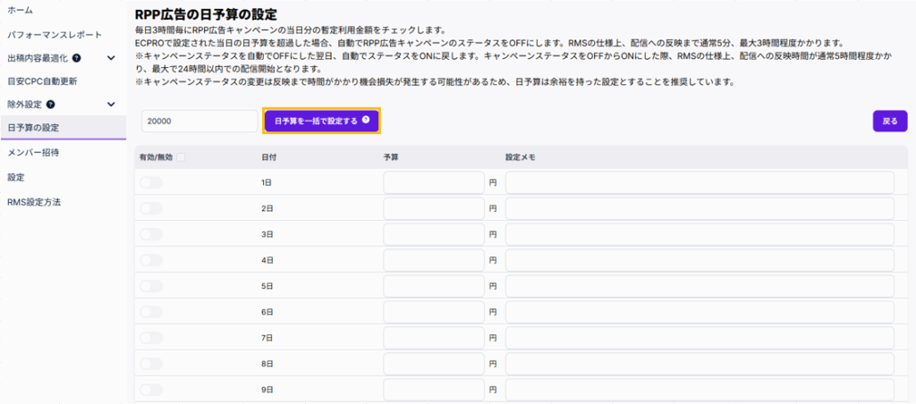The image size is (916, 404).
Task: Enable the toggle for 1日
Action: coord(151,182)
